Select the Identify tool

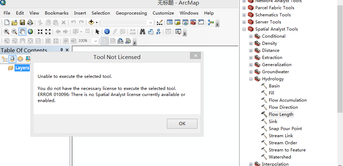107,32
